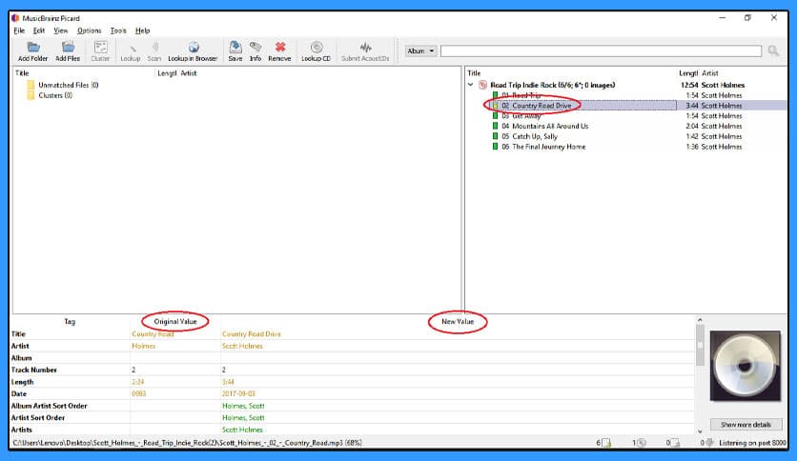The width and height of the screenshot is (797, 461).
Task: Open the File menu
Action: [x=19, y=30]
